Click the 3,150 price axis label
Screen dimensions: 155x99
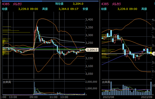tap(89, 58)
